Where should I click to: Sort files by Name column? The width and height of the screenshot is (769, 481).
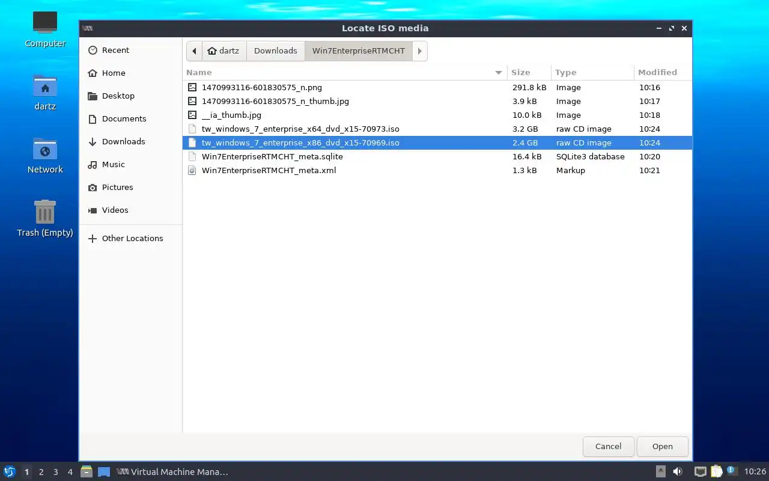coord(345,73)
